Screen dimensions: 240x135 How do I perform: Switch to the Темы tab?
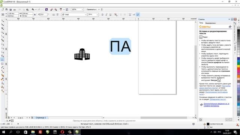201,23
